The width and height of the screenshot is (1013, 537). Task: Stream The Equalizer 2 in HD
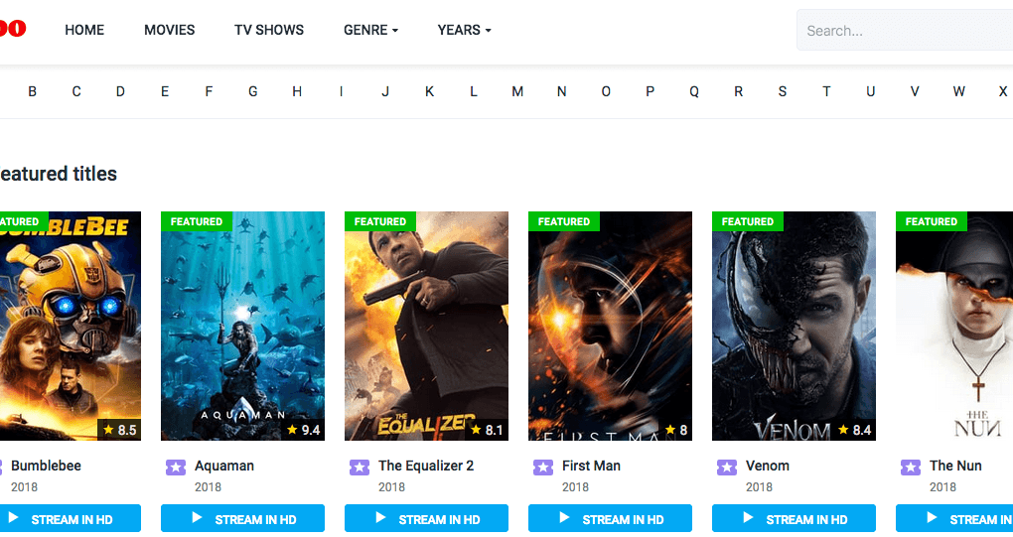point(426,518)
